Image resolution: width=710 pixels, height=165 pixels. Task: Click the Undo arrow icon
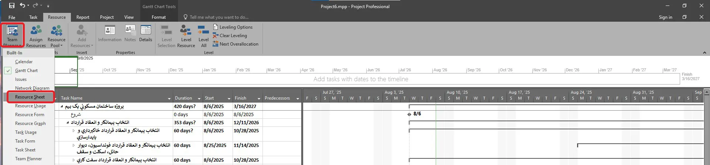click(23, 6)
